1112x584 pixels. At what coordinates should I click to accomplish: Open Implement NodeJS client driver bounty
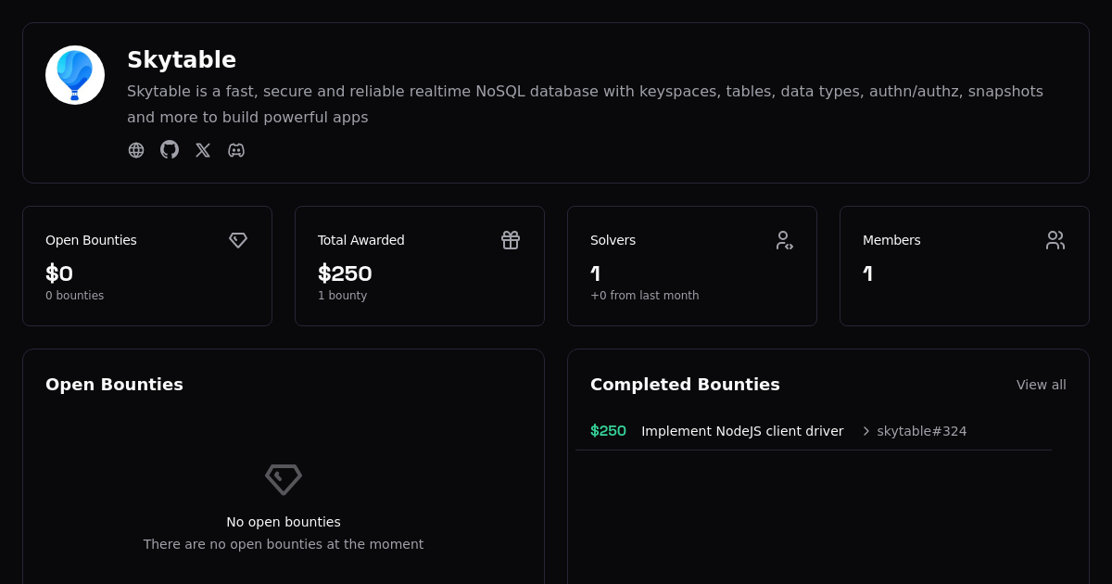click(x=742, y=431)
